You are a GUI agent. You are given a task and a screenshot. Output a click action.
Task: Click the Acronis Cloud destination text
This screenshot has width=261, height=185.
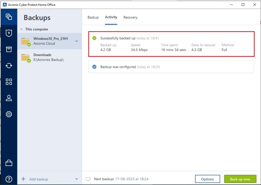44,43
